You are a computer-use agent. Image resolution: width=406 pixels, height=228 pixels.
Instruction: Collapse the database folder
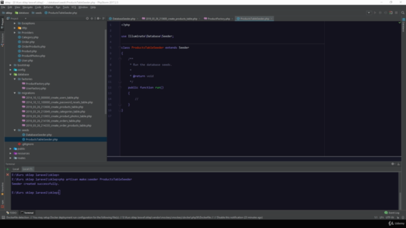click(11, 75)
